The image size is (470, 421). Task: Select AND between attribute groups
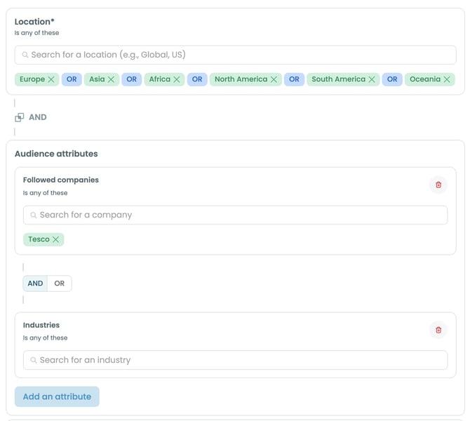pos(35,283)
